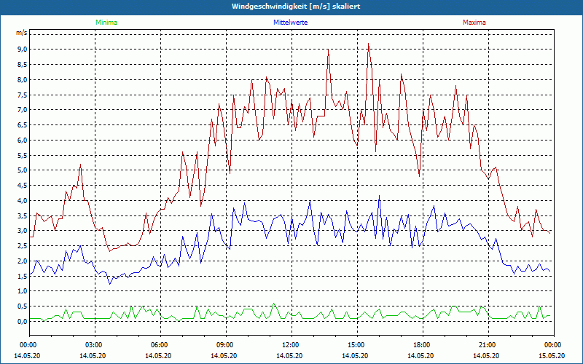Click the 09:00 time axis label
583x364 pixels.
click(227, 345)
